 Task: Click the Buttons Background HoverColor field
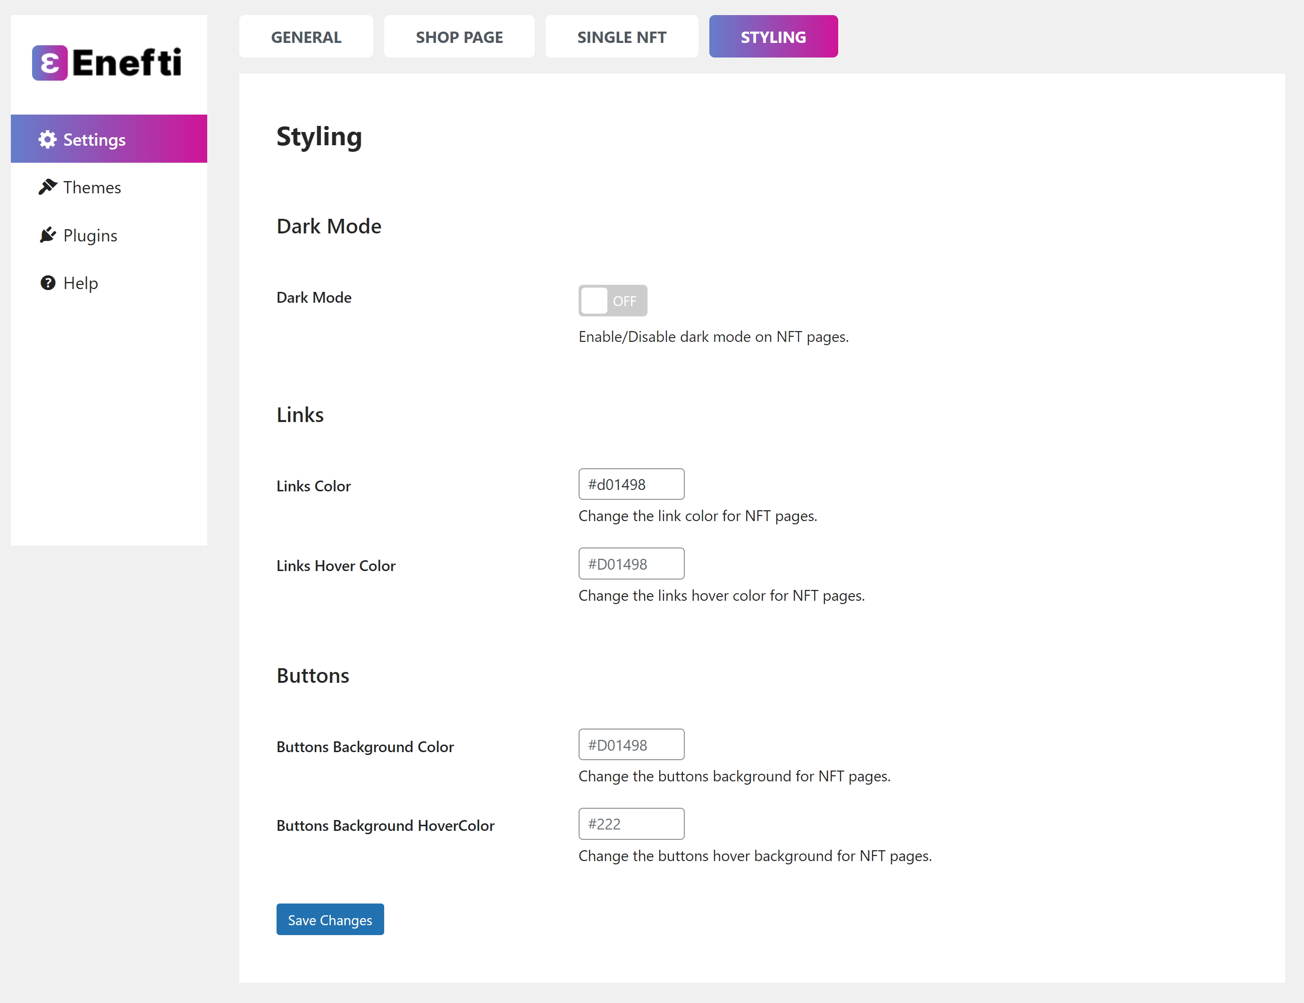631,824
